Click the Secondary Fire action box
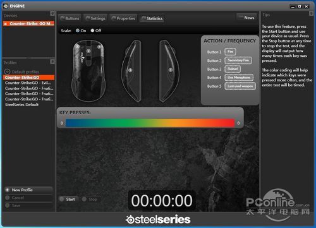316x228 pixels. [238, 61]
